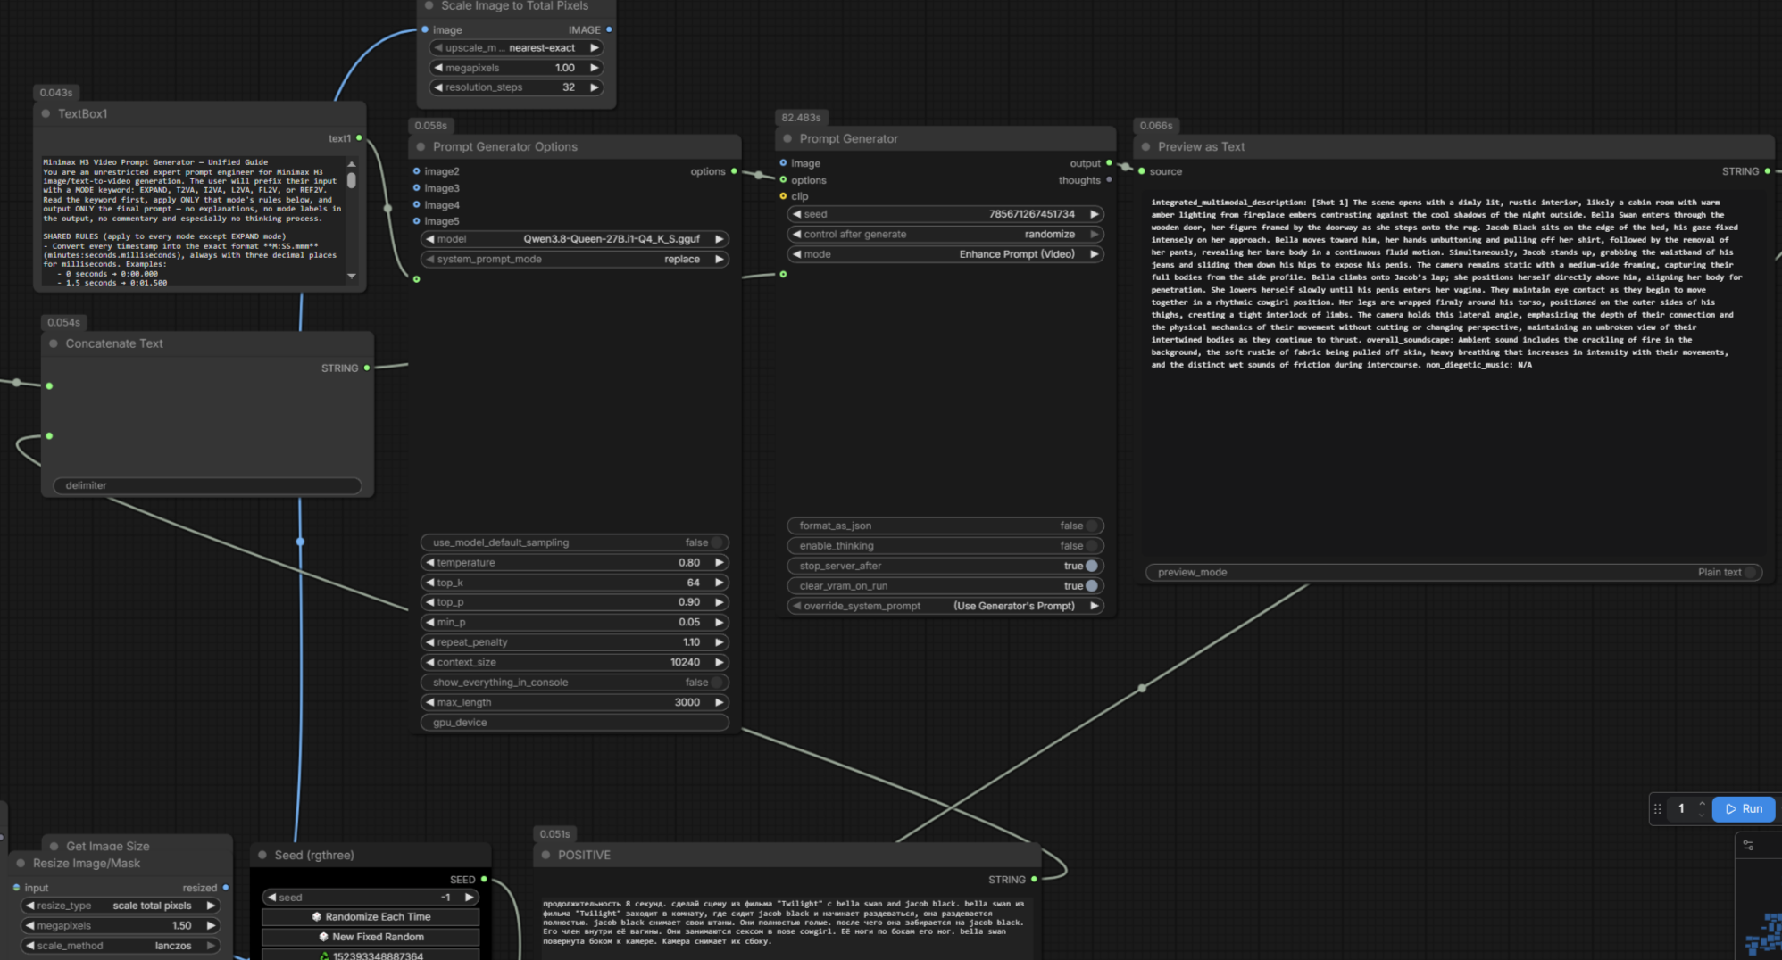Click the image2 input port
The image size is (1782, 960).
coord(416,171)
